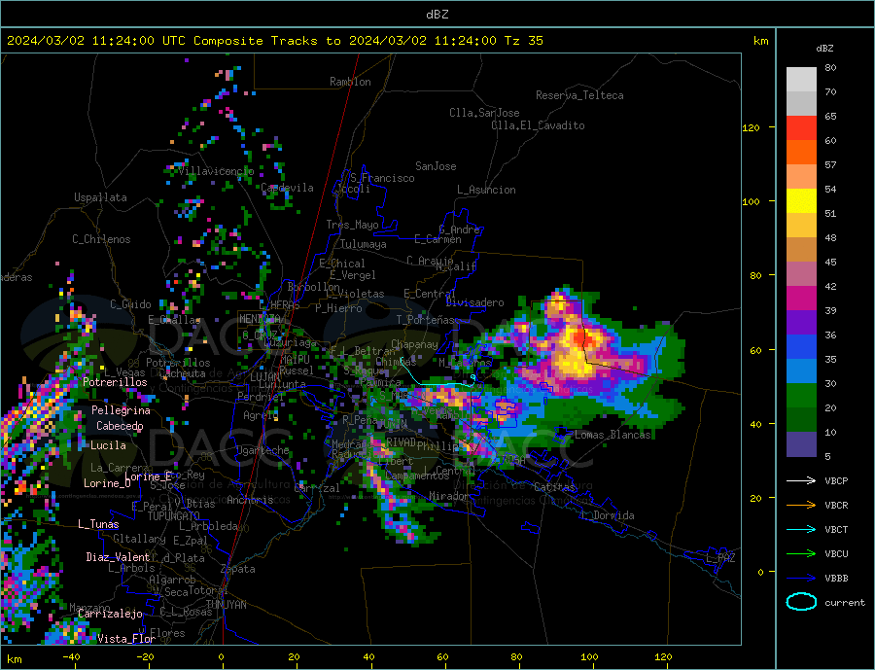This screenshot has height=670, width=875.
Task: Select the light gray 80 dBZ swatch
Action: tap(801, 80)
